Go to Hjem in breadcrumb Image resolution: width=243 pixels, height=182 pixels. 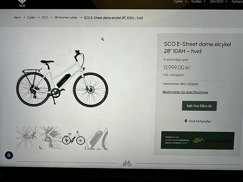coord(17,17)
